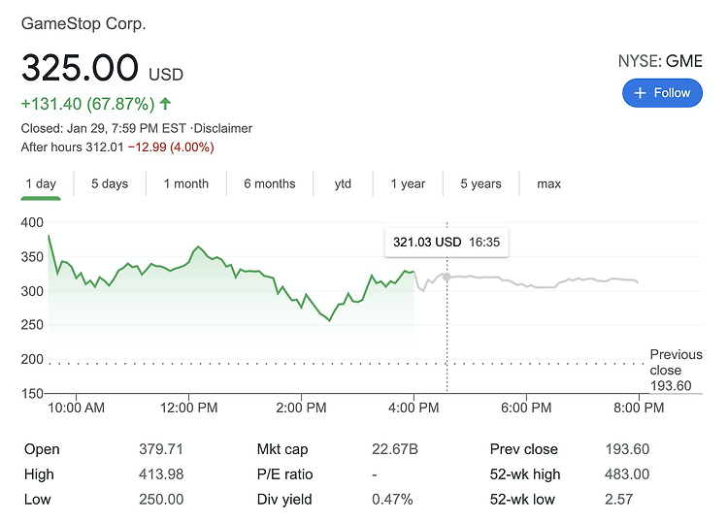
Task: Switch to the max tab
Action: coord(548,183)
